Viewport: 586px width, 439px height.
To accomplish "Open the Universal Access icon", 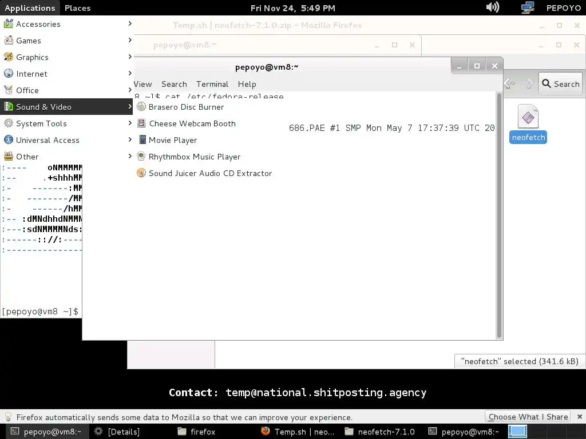I will (8, 140).
